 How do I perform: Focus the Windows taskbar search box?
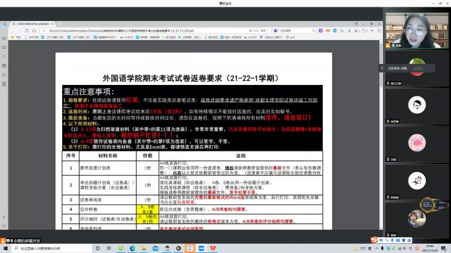52,248
